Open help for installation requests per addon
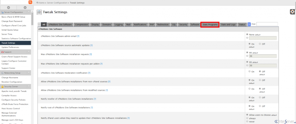Screen dimensions: 296x124 [101, 64]
